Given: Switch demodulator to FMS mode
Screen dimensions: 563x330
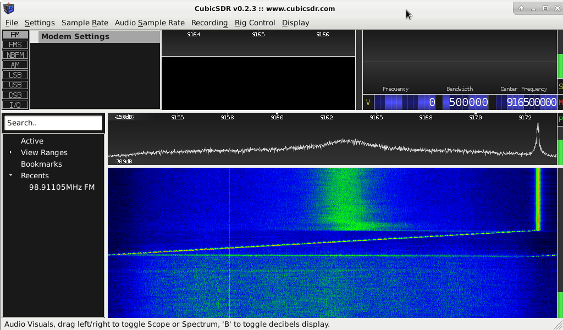Looking at the screenshot, I should pyautogui.click(x=15, y=45).
